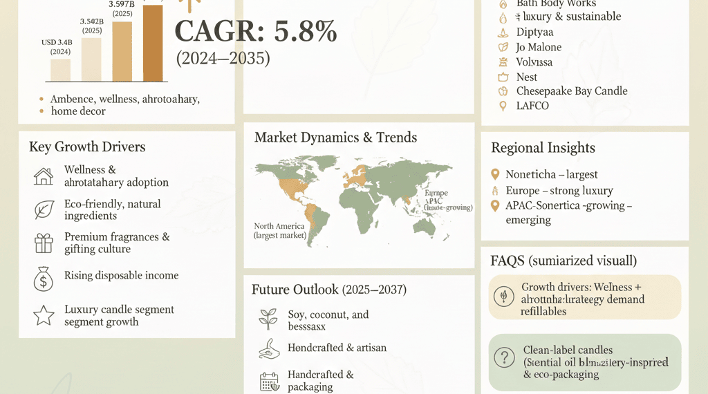Click 'Soy, coconut, and besssasx' text
Image resolution: width=708 pixels, height=394 pixels.
pyautogui.click(x=328, y=320)
